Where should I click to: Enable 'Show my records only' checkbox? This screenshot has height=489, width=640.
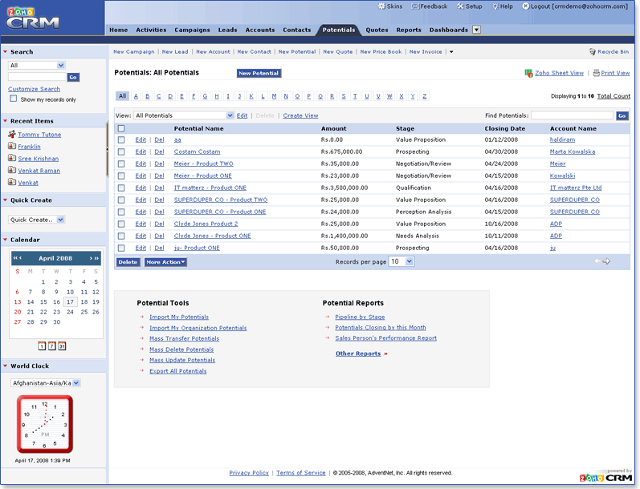tap(13, 99)
